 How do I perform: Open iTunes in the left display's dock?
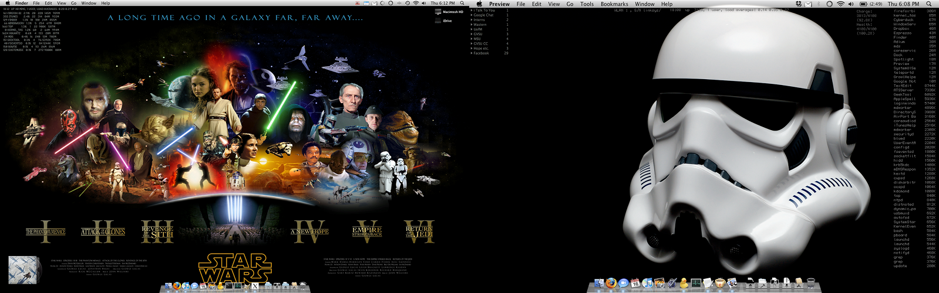pyautogui.click(x=186, y=286)
